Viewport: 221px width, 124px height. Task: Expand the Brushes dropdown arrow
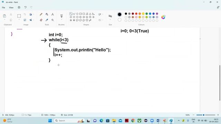(x=61, y=20)
